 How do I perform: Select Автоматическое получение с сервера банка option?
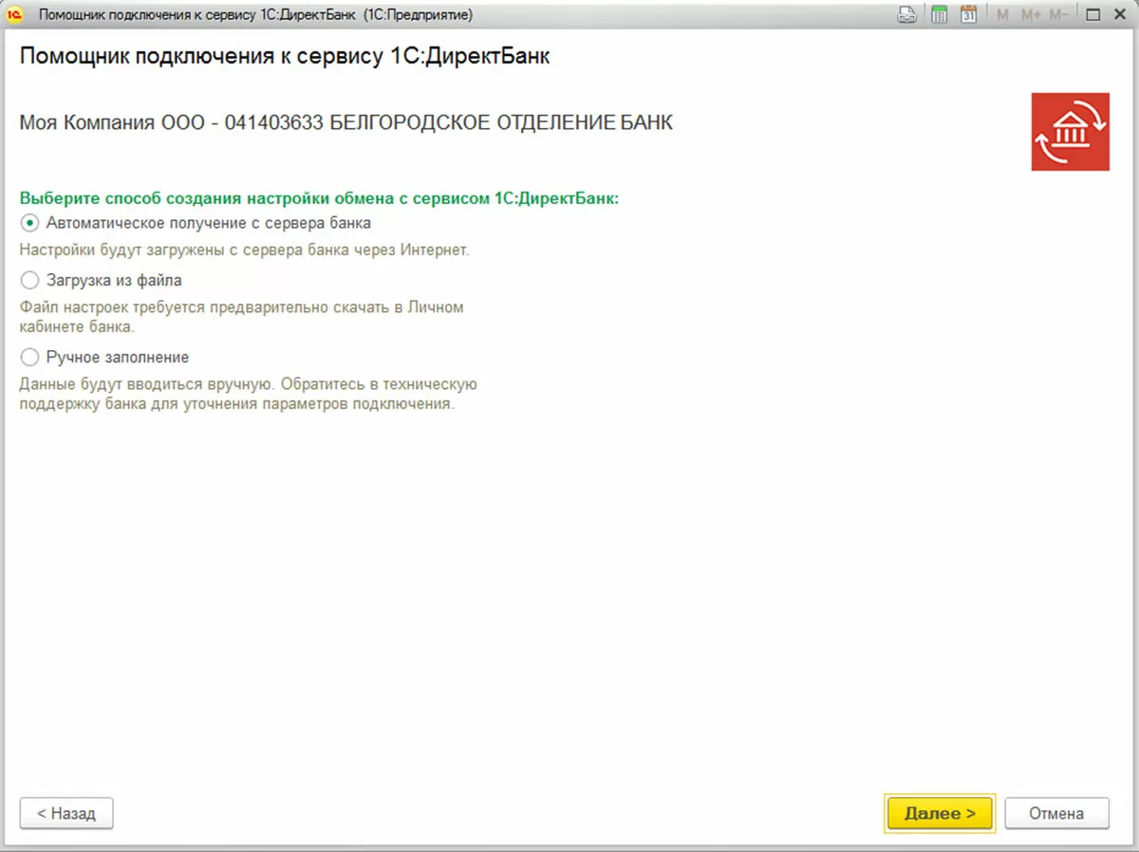(x=29, y=223)
